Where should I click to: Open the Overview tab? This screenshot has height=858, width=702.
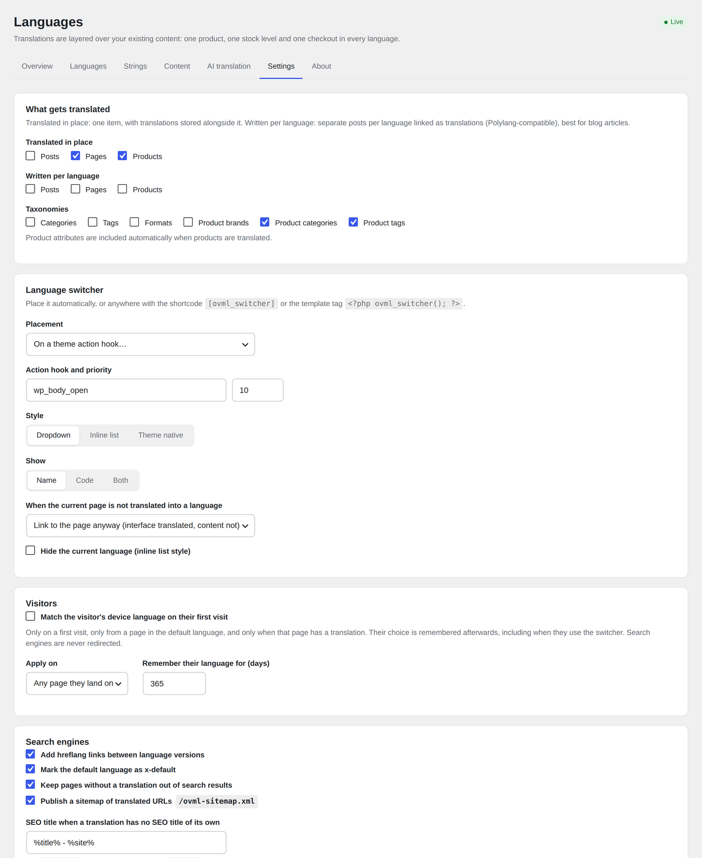click(x=37, y=66)
